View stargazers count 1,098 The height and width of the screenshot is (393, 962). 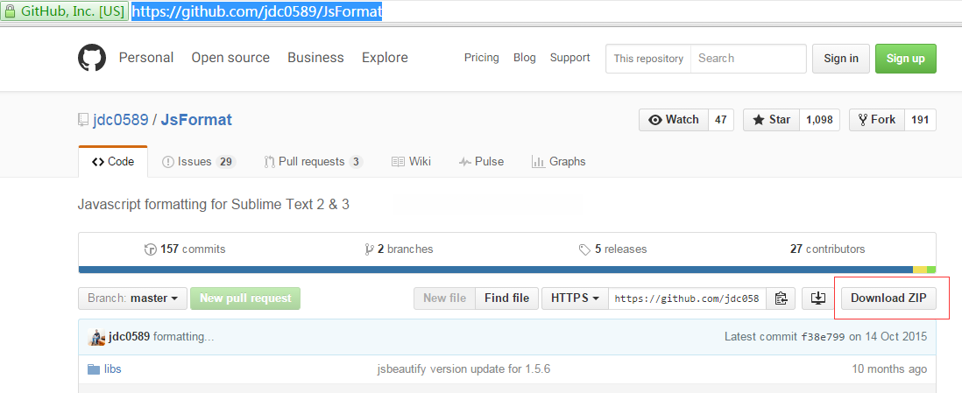(820, 120)
